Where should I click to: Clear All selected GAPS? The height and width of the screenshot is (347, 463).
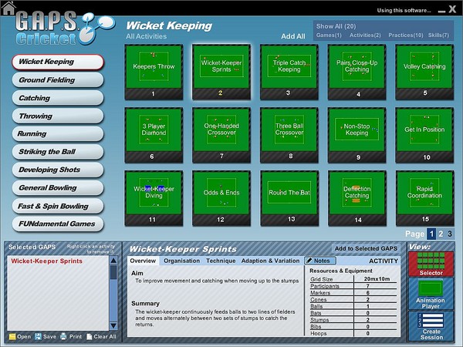click(102, 336)
